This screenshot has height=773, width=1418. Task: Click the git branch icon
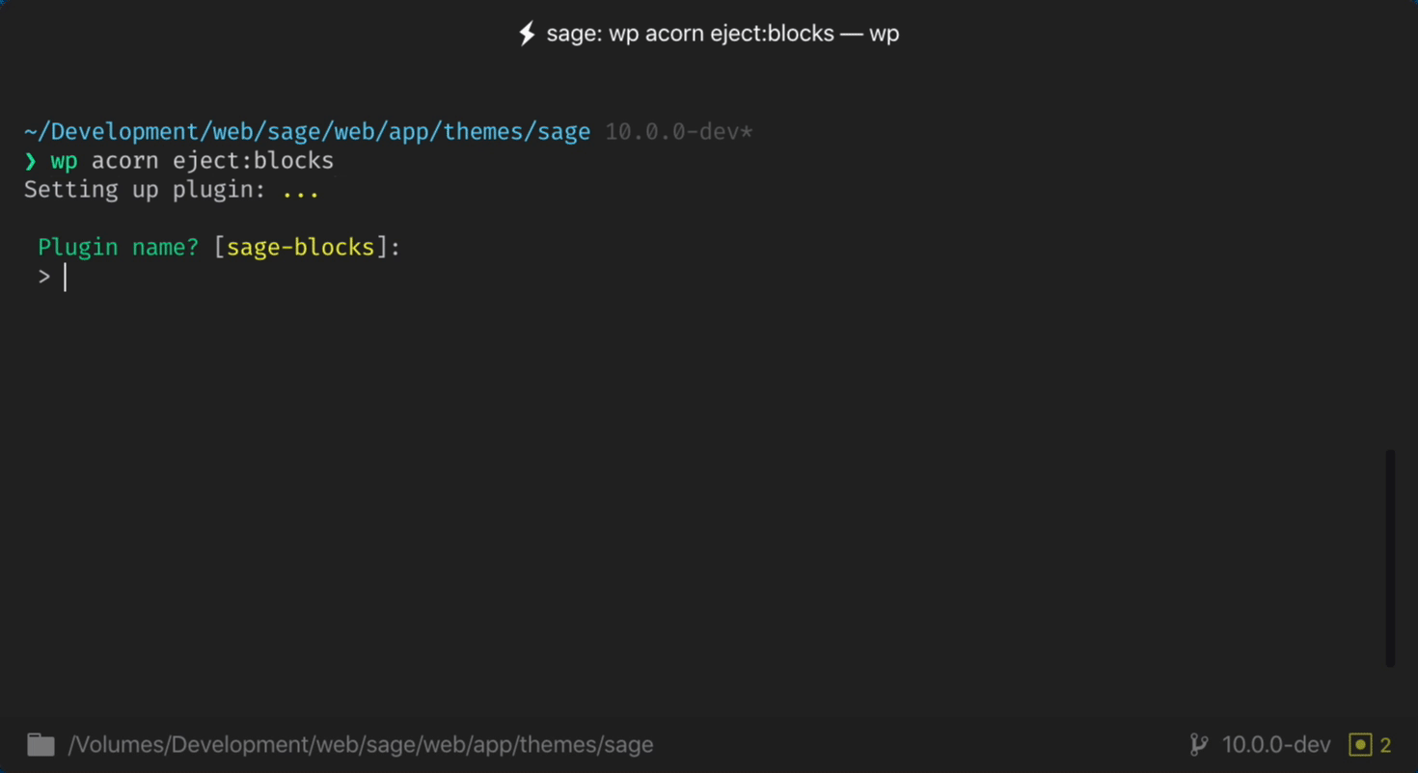[x=1199, y=744]
